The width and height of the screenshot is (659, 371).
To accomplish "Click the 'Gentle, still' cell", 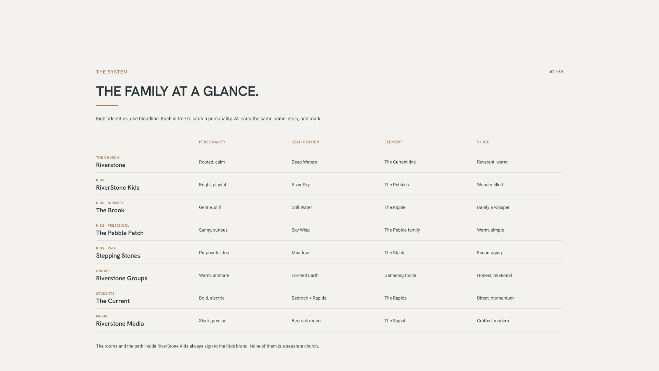I will coord(210,207).
